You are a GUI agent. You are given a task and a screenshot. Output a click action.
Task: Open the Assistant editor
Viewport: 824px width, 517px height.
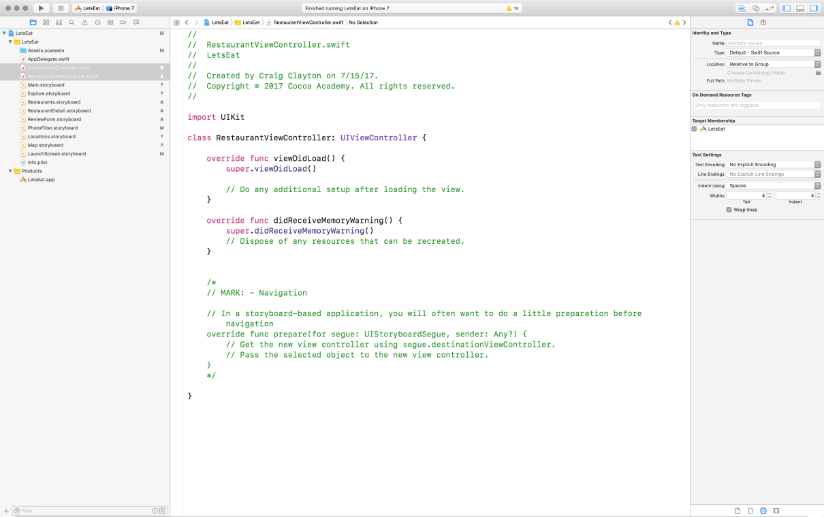[x=756, y=8]
